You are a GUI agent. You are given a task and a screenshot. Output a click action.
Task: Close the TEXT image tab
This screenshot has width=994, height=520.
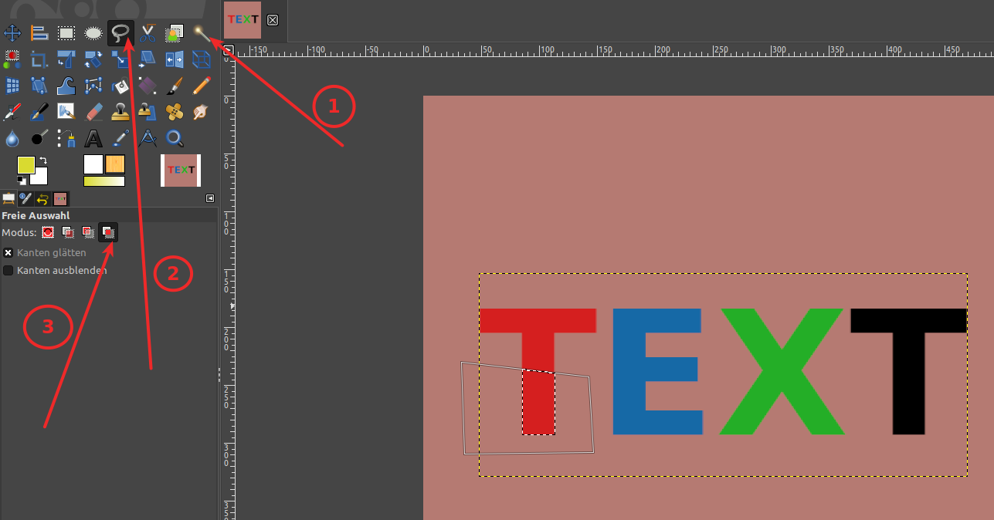tap(272, 21)
